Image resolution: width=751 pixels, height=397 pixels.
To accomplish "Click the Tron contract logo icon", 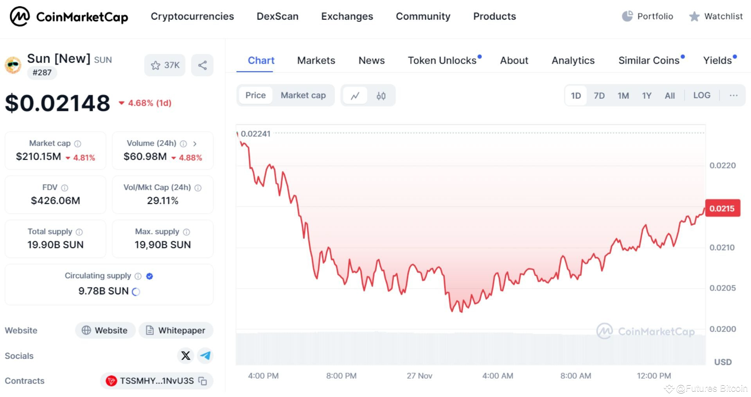I will tap(111, 381).
